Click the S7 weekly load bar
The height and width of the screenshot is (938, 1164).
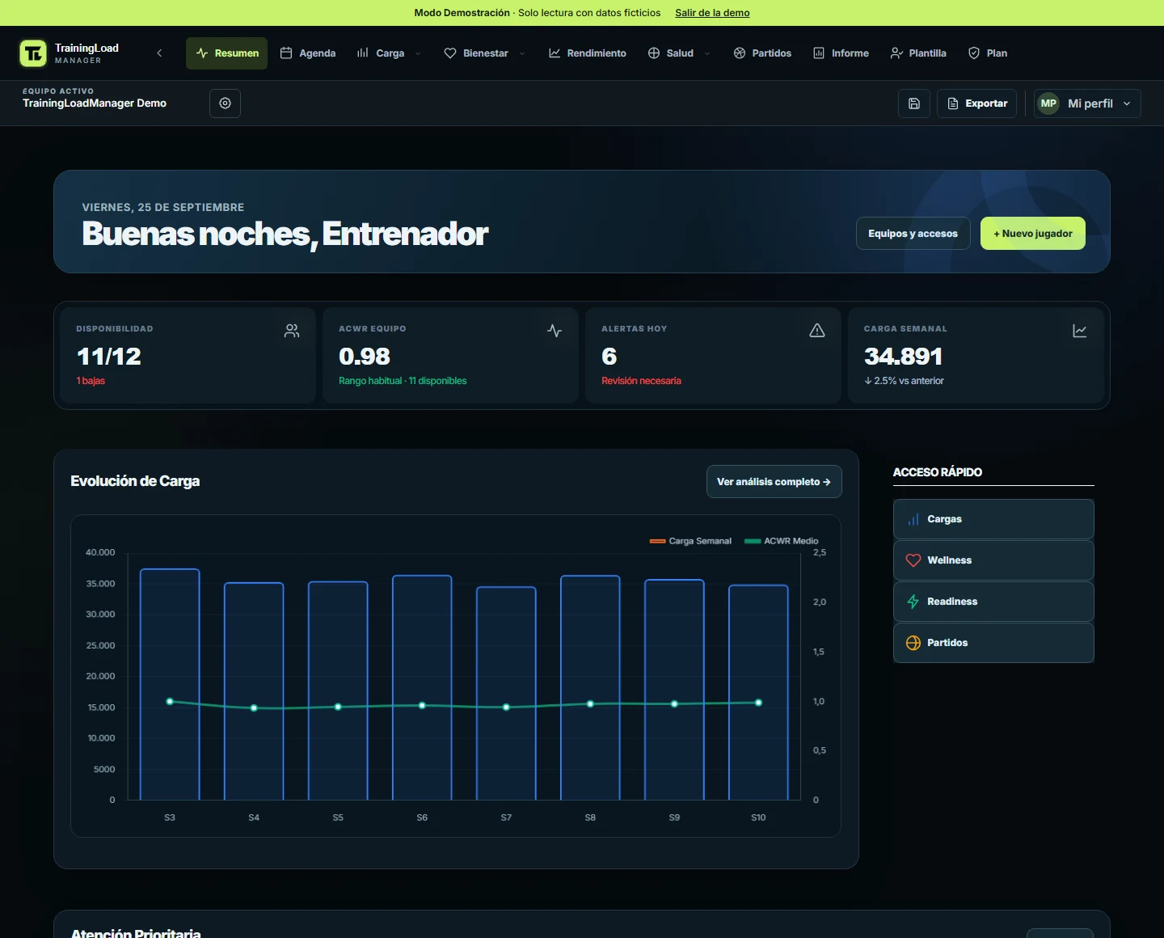tap(506, 694)
